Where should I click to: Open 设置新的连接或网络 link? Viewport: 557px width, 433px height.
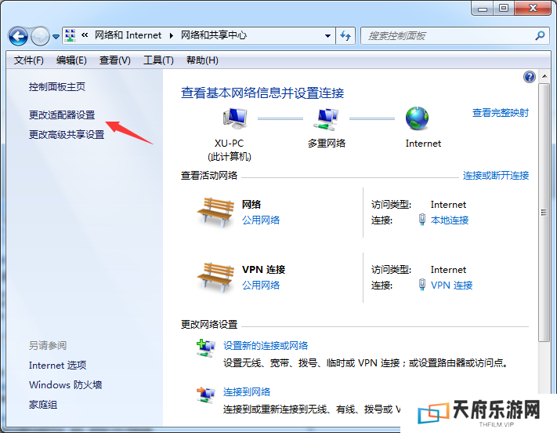266,345
